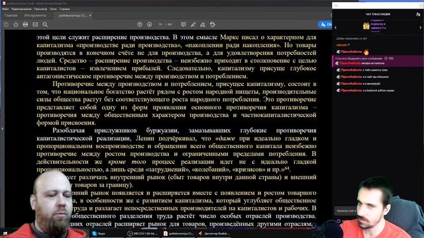Click the stamp tool icon
This screenshot has height=238, width=424.
[x=213, y=24]
